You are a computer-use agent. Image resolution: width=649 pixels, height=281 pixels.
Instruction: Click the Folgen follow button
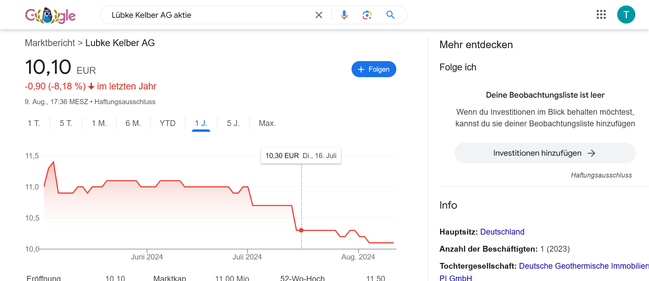click(373, 69)
